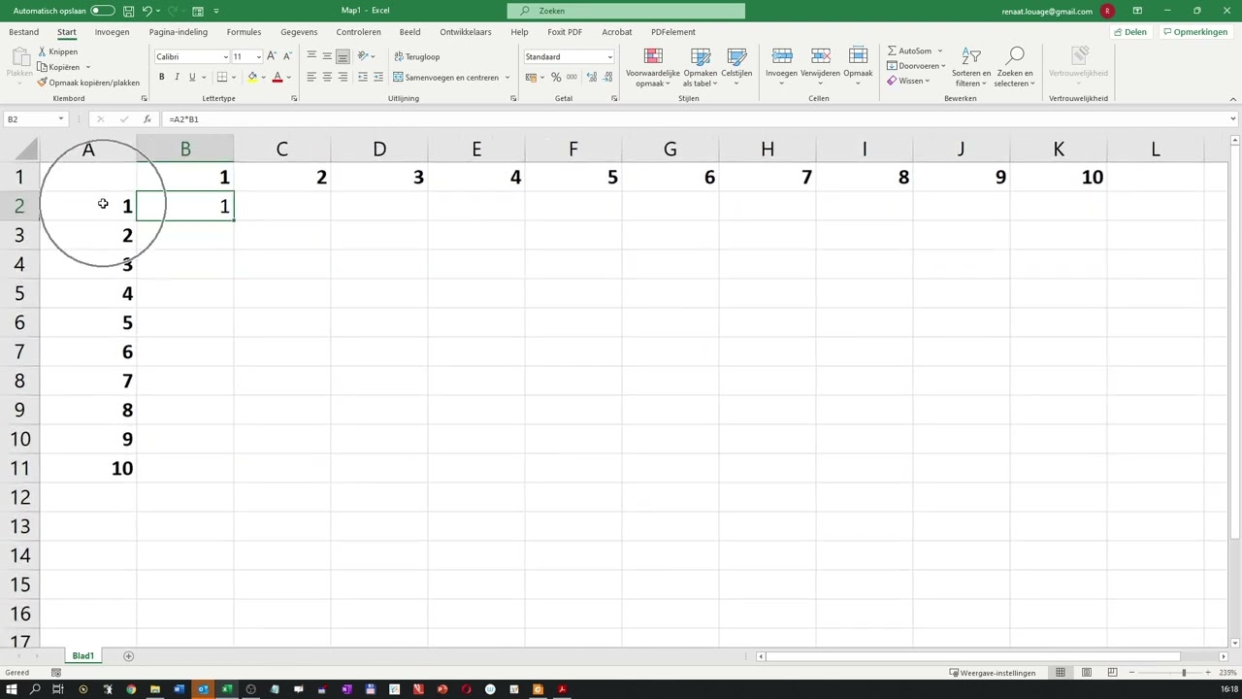This screenshot has width=1242, height=699.
Task: Align text to top of cell
Action: [x=311, y=56]
